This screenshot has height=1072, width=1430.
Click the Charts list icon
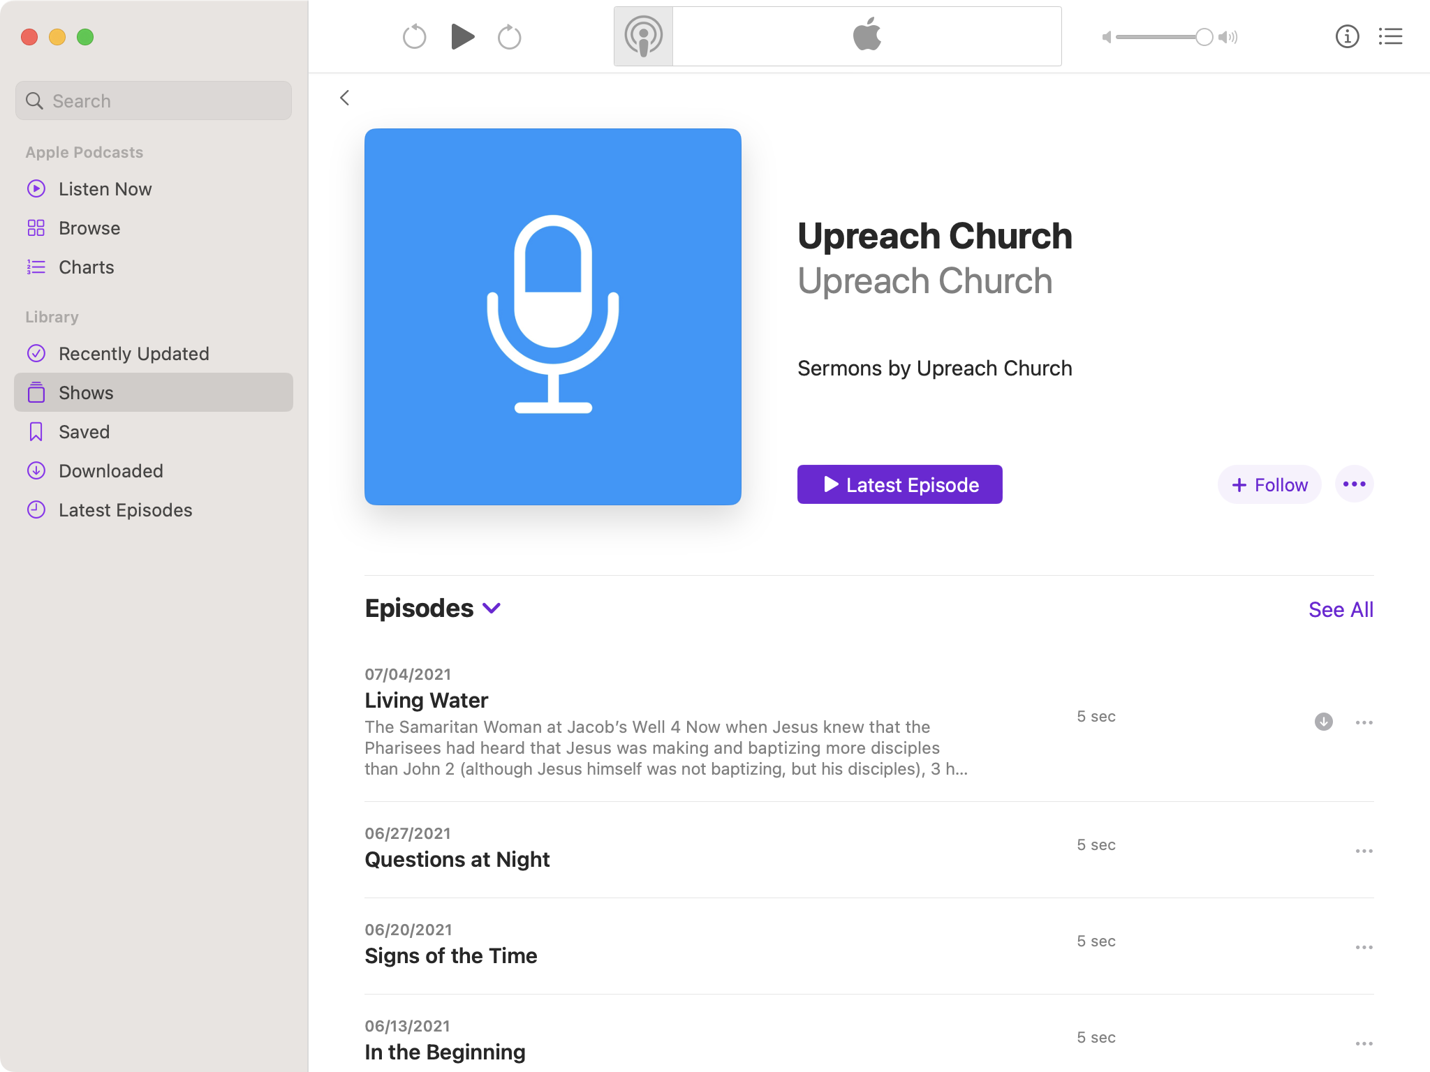pyautogui.click(x=36, y=267)
